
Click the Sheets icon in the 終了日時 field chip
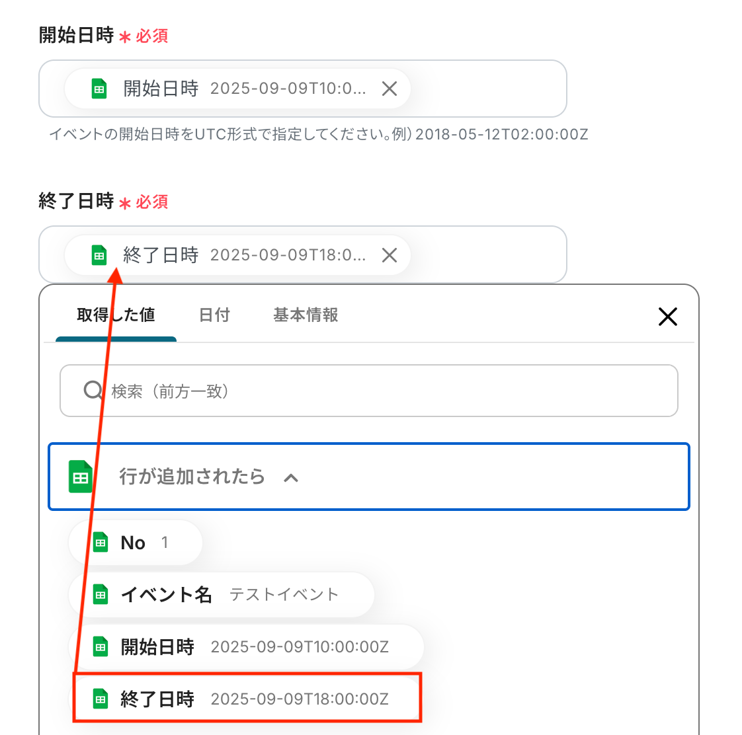pos(99,255)
